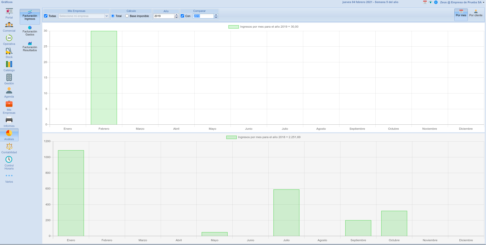Open the Contabilidad scales icon
Image resolution: width=486 pixels, height=245 pixels.
(9, 146)
